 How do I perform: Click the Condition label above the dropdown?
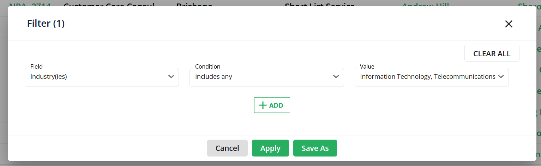(x=208, y=66)
